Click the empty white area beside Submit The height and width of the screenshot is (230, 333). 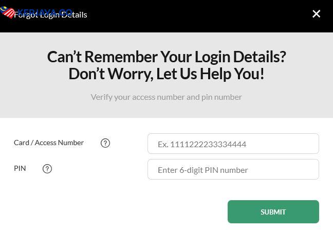(x=113, y=211)
